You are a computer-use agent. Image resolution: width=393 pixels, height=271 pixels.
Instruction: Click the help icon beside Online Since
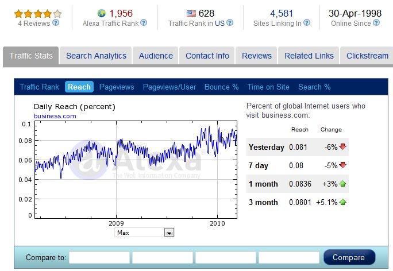pos(376,23)
